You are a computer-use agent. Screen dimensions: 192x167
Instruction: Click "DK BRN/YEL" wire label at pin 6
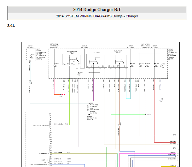click(58, 124)
